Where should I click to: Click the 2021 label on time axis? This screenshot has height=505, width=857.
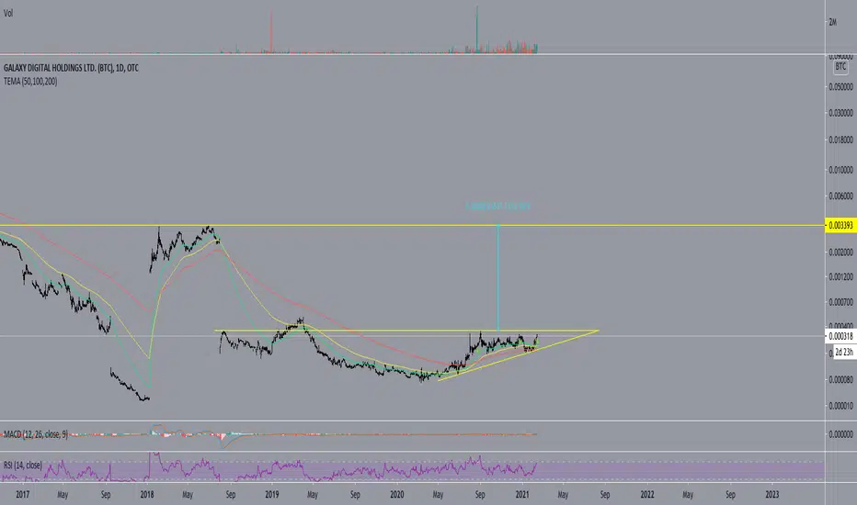pyautogui.click(x=522, y=495)
